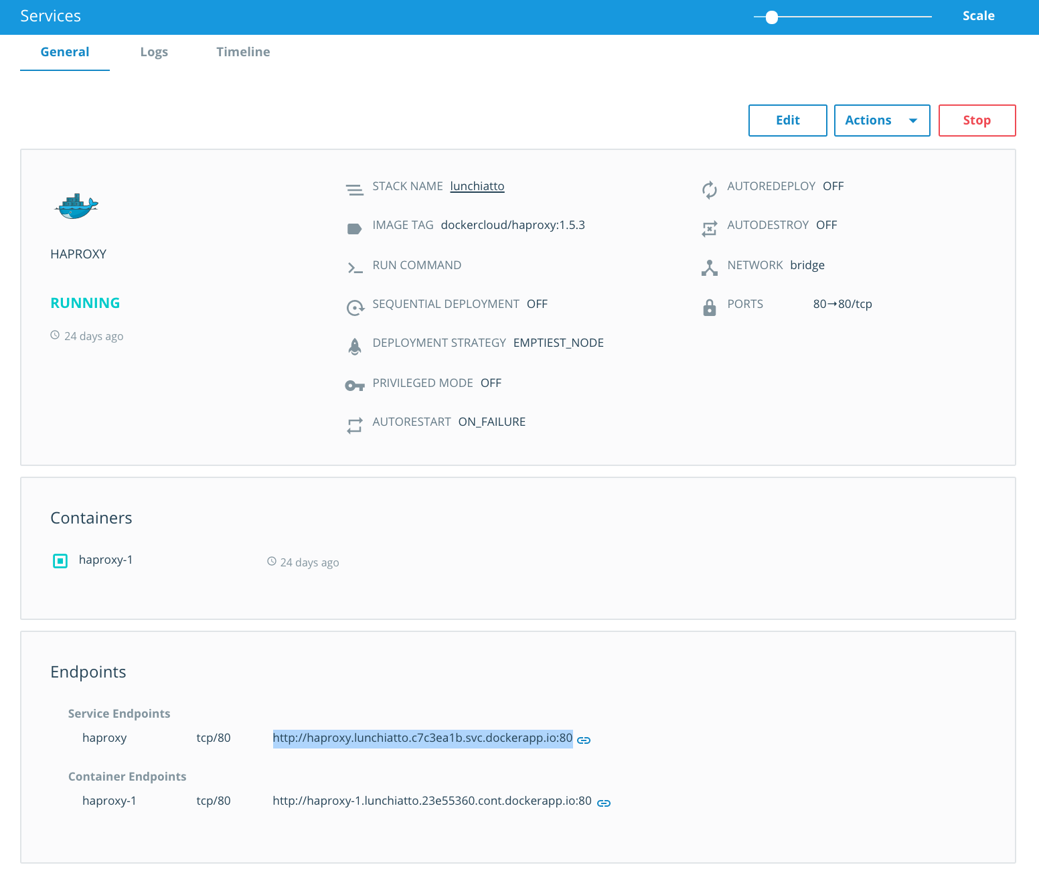Click the haproxy-1 container endpoint URL
The image size is (1039, 869).
tap(432, 801)
